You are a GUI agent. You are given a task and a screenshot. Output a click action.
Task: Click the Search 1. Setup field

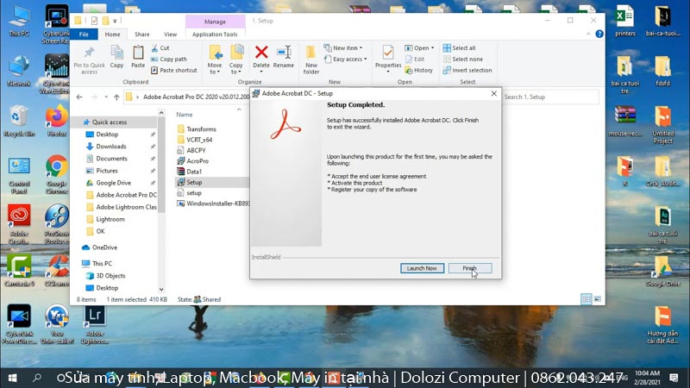click(x=548, y=97)
